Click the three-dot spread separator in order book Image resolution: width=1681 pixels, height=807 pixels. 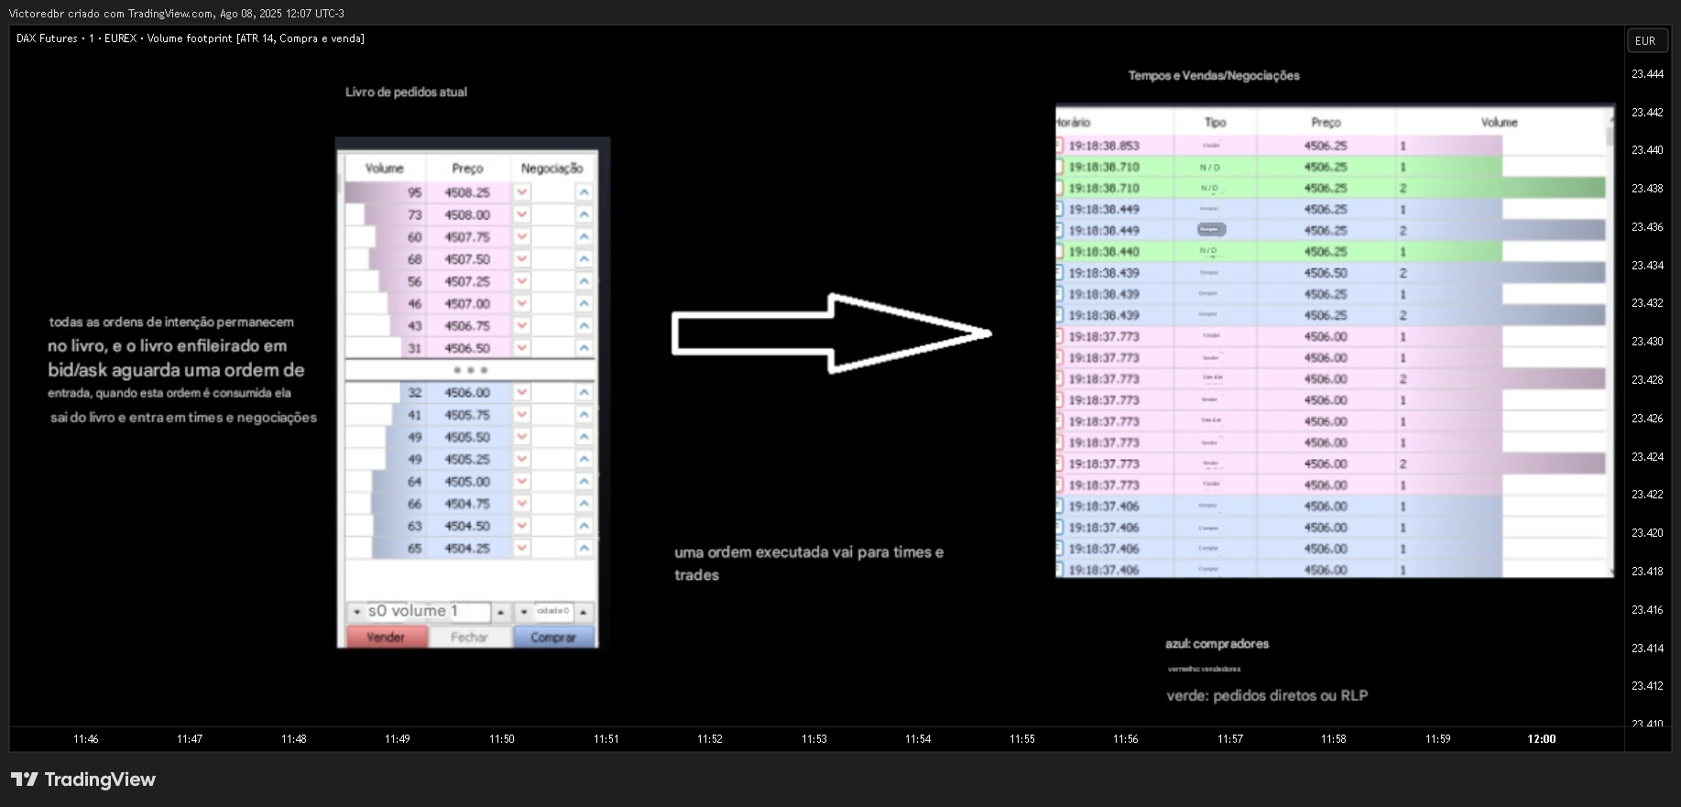(471, 370)
